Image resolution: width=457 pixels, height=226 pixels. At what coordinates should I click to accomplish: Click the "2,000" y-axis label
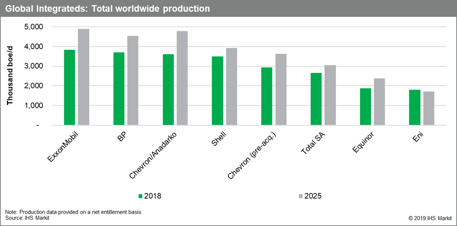pos(34,86)
